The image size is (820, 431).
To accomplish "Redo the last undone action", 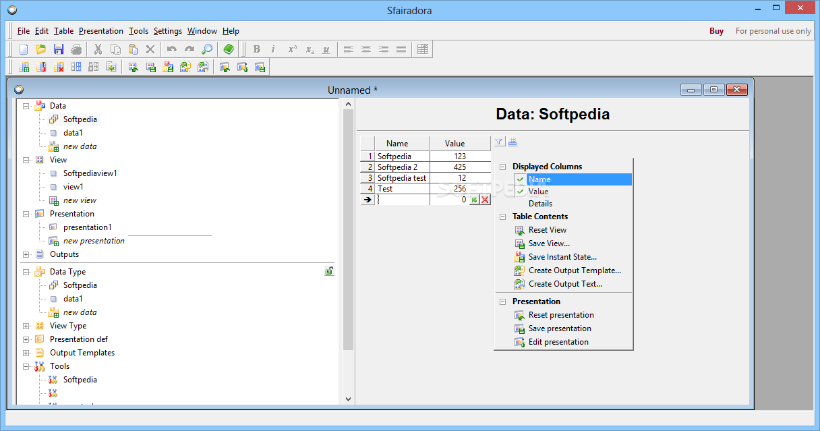I will coord(189,49).
